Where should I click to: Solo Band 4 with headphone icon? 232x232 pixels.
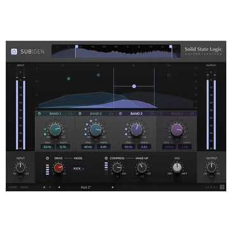tap(192, 114)
